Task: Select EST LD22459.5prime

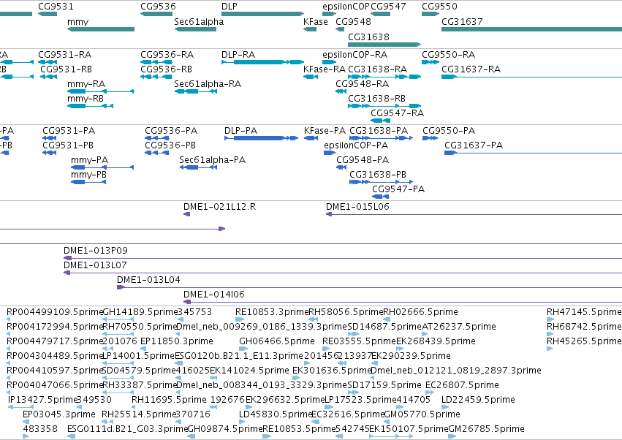Action: click(x=478, y=400)
